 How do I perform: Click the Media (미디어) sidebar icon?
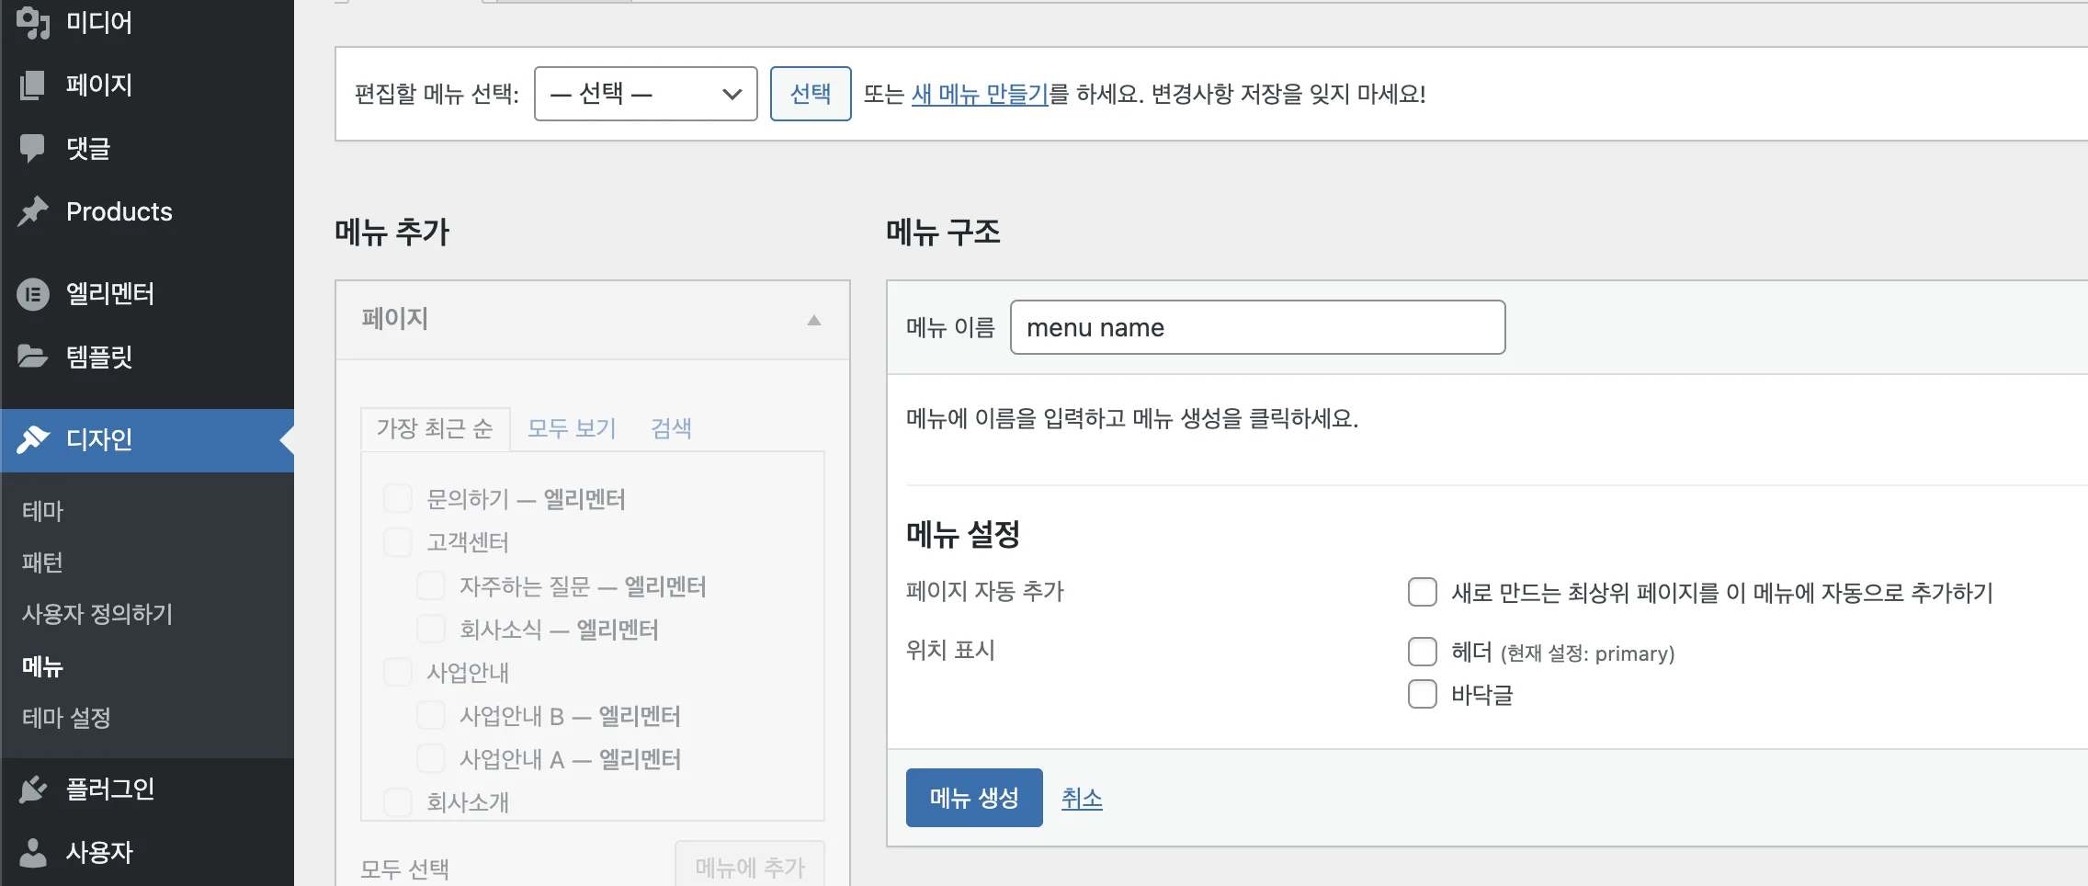click(x=33, y=22)
